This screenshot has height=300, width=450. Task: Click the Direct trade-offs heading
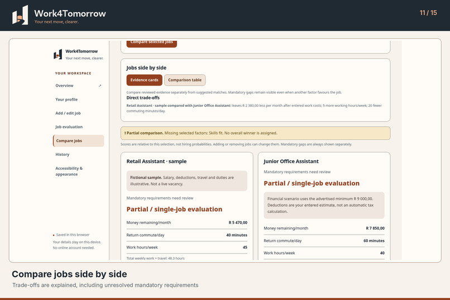(143, 98)
